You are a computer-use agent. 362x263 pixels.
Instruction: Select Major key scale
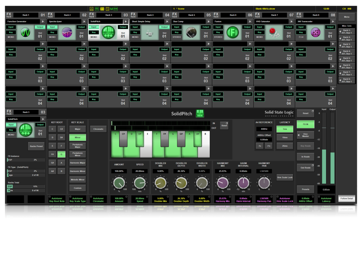[x=78, y=129]
